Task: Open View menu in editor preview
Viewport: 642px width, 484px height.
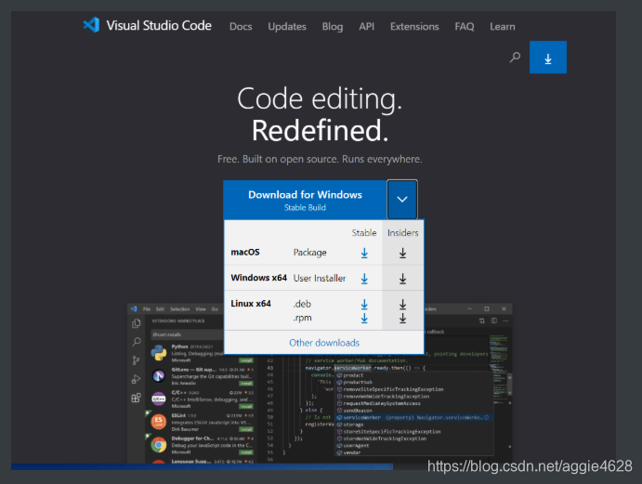Action: 201,309
